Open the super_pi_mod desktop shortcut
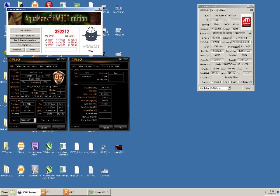The image size is (280, 196). tap(63, 149)
